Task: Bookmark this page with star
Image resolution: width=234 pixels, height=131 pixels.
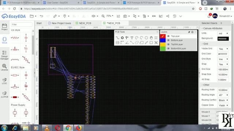Action: tap(193, 9)
